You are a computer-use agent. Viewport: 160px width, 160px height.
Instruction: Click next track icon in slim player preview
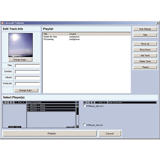tap(93, 102)
